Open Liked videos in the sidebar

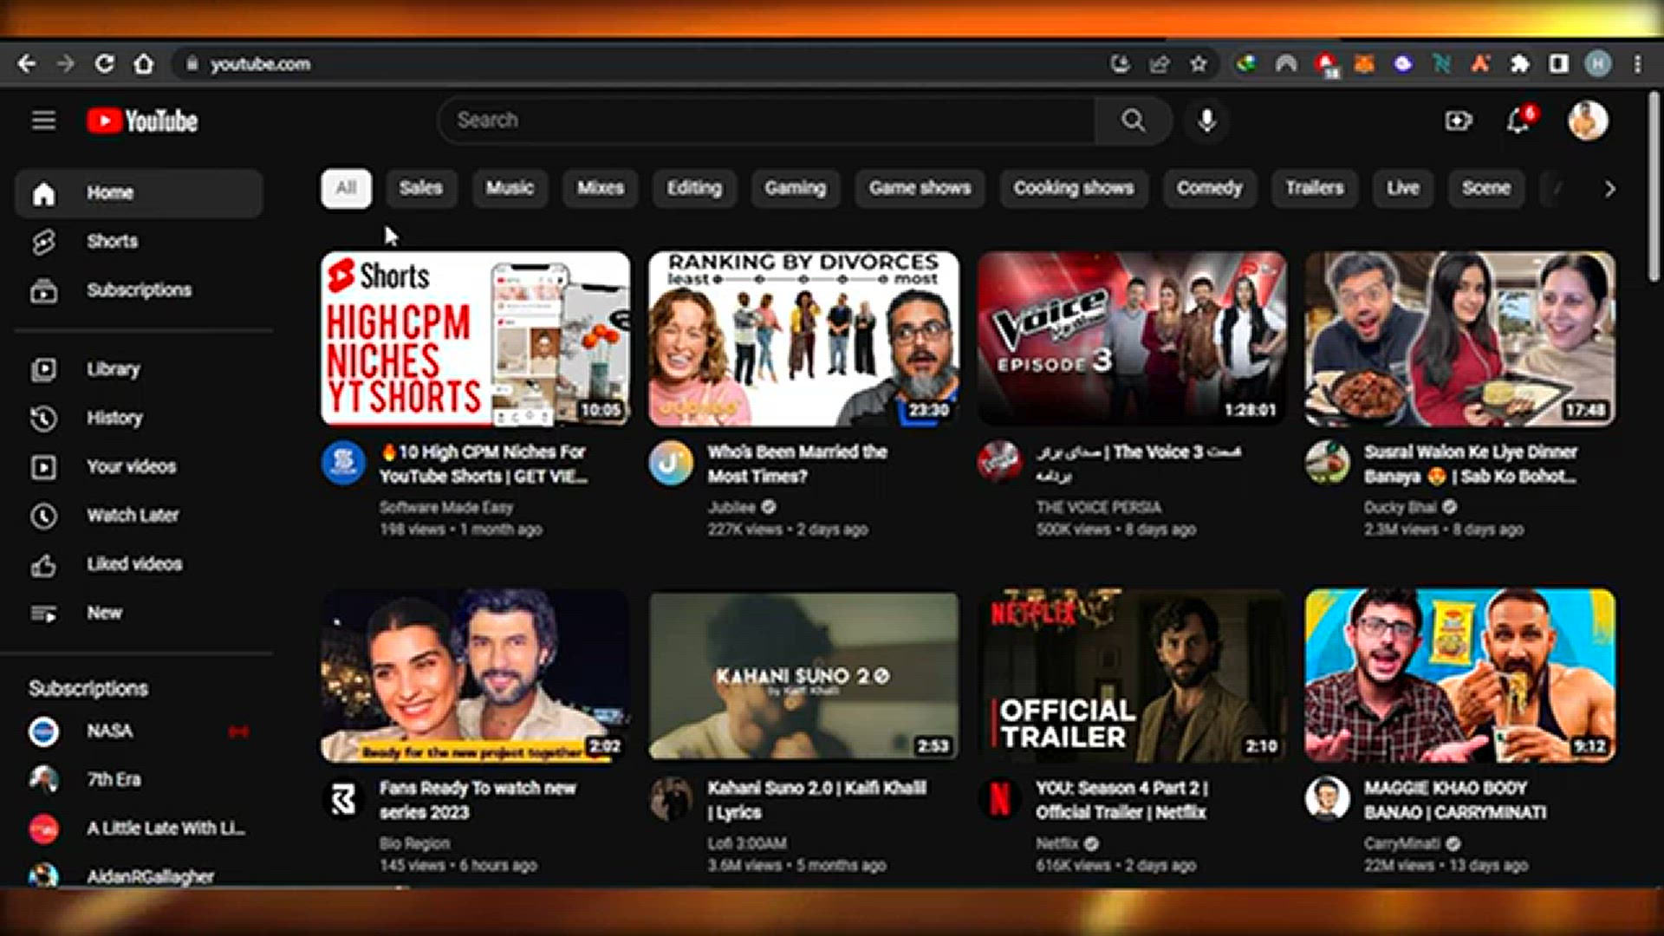(x=139, y=564)
